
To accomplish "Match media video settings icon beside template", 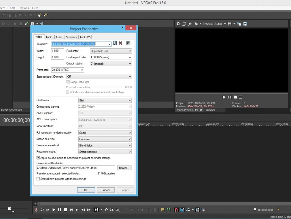I will 128,43.
